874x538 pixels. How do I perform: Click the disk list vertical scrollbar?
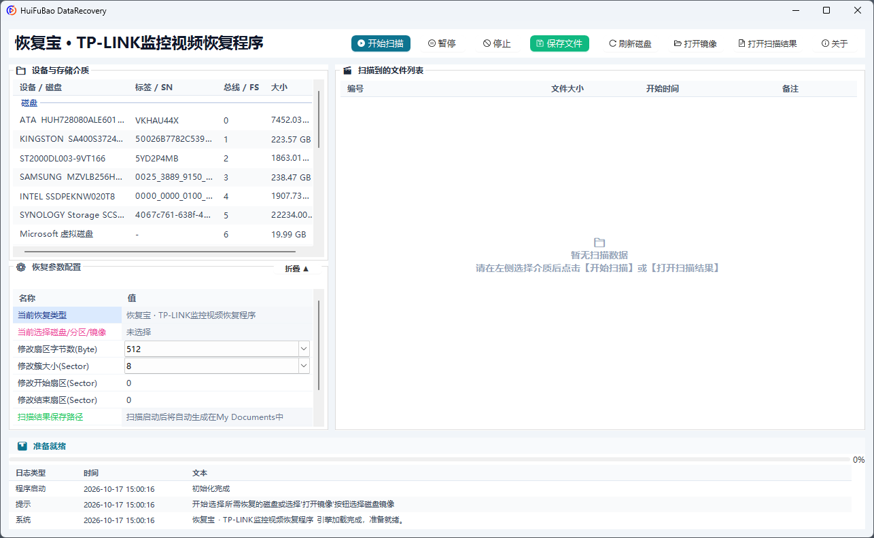318,119
